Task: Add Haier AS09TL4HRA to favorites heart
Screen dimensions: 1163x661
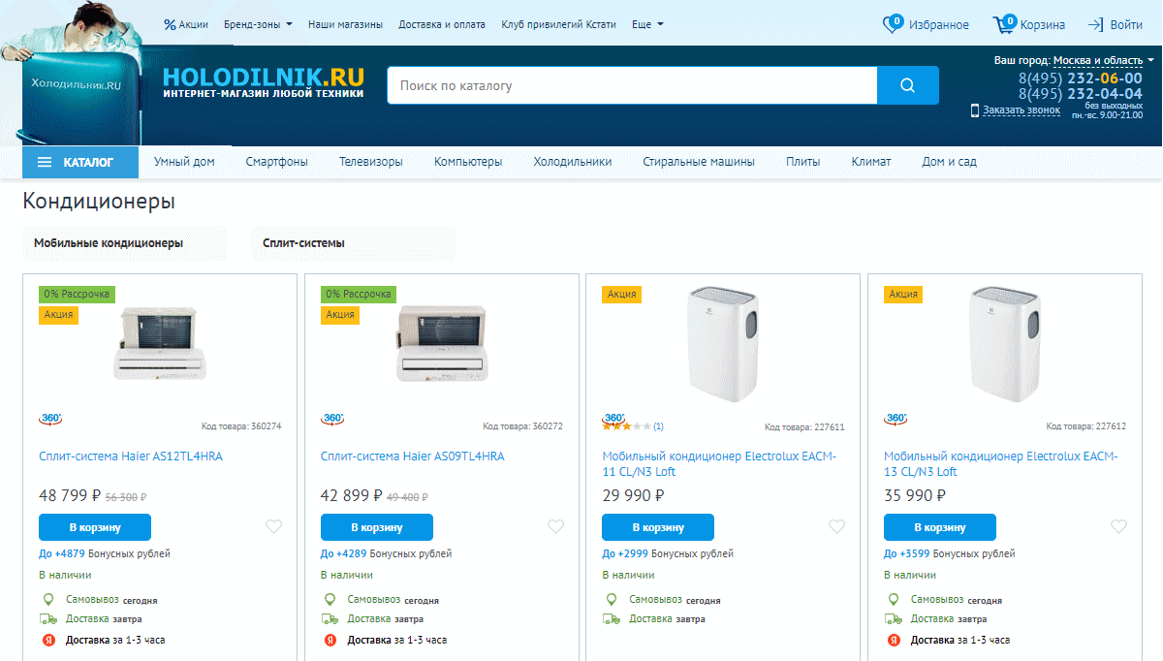Action: 555,527
